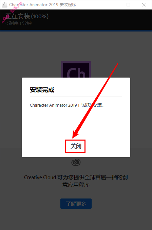Click the pink watermark text at top-left
152x230 pixels.
click(11, 13)
